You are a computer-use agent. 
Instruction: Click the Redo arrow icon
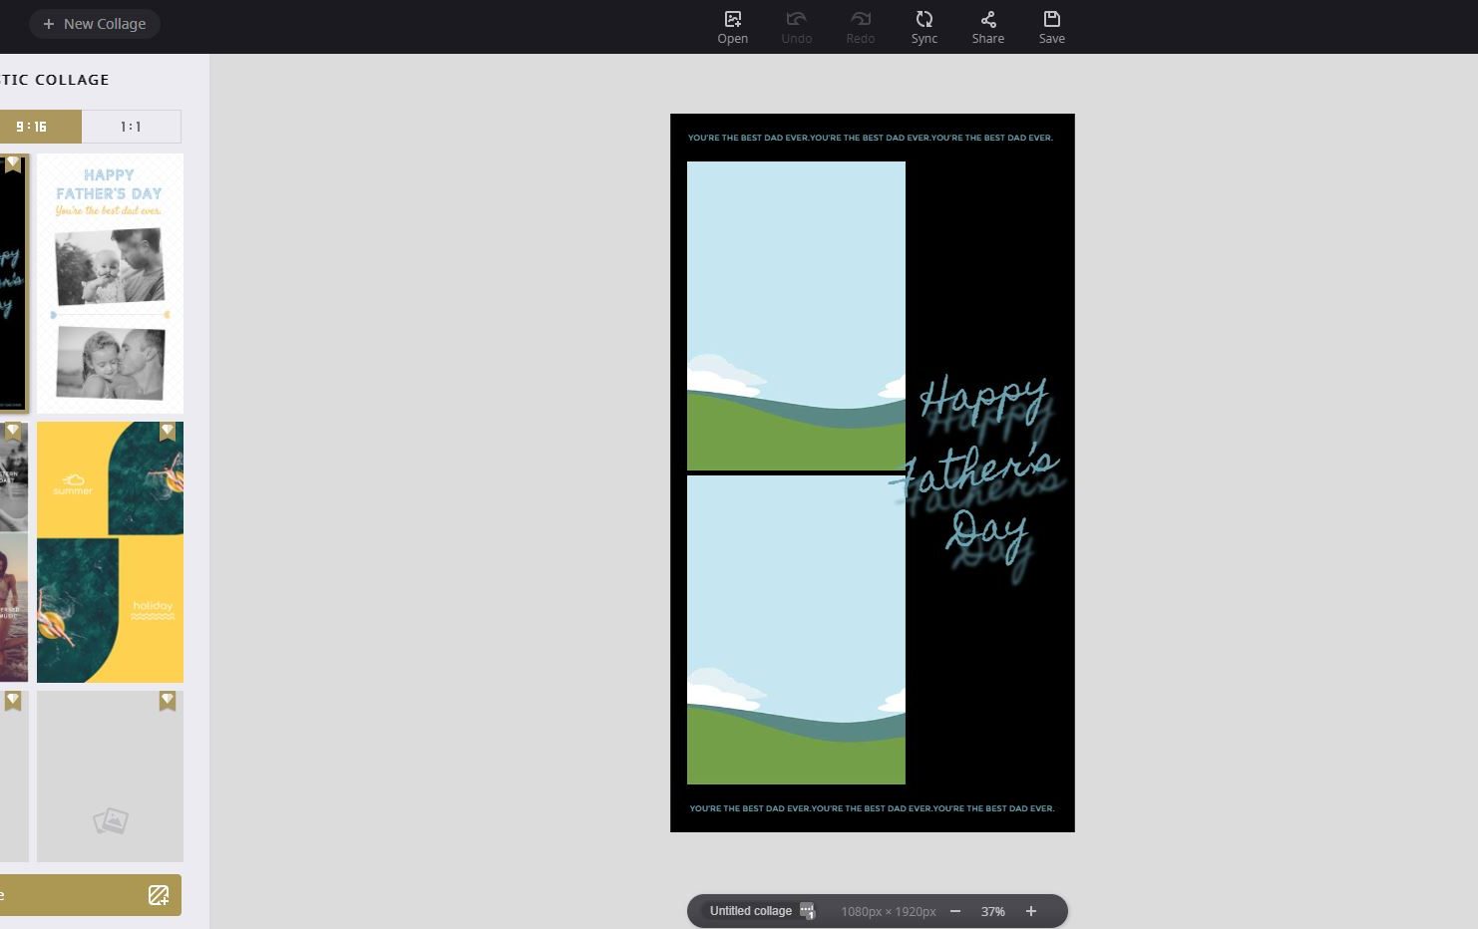860,20
